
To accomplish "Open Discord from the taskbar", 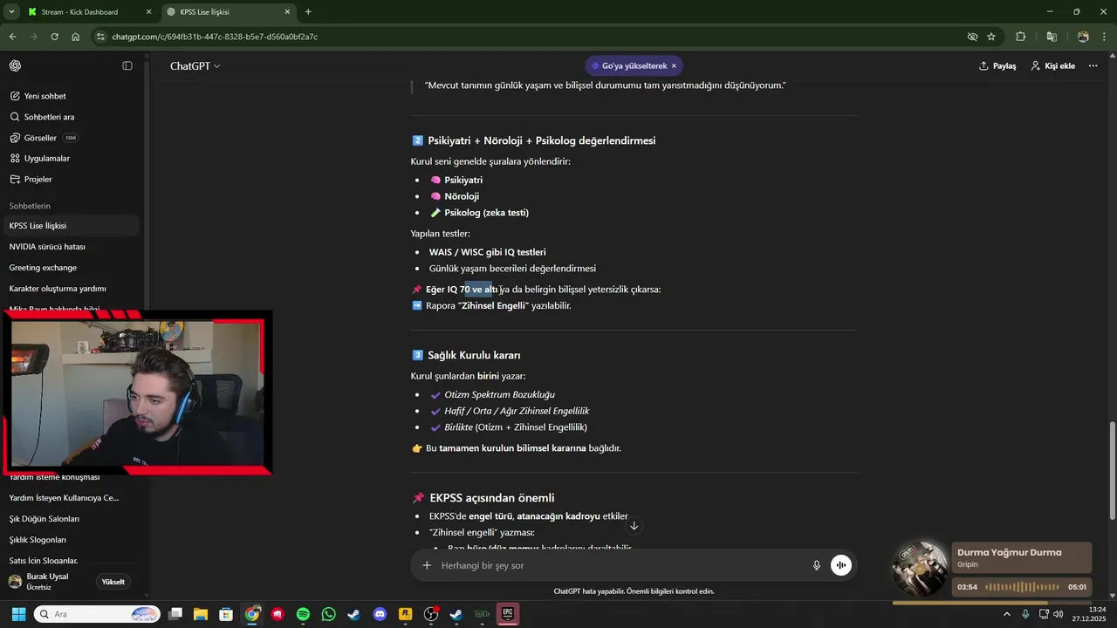I will point(380,615).
